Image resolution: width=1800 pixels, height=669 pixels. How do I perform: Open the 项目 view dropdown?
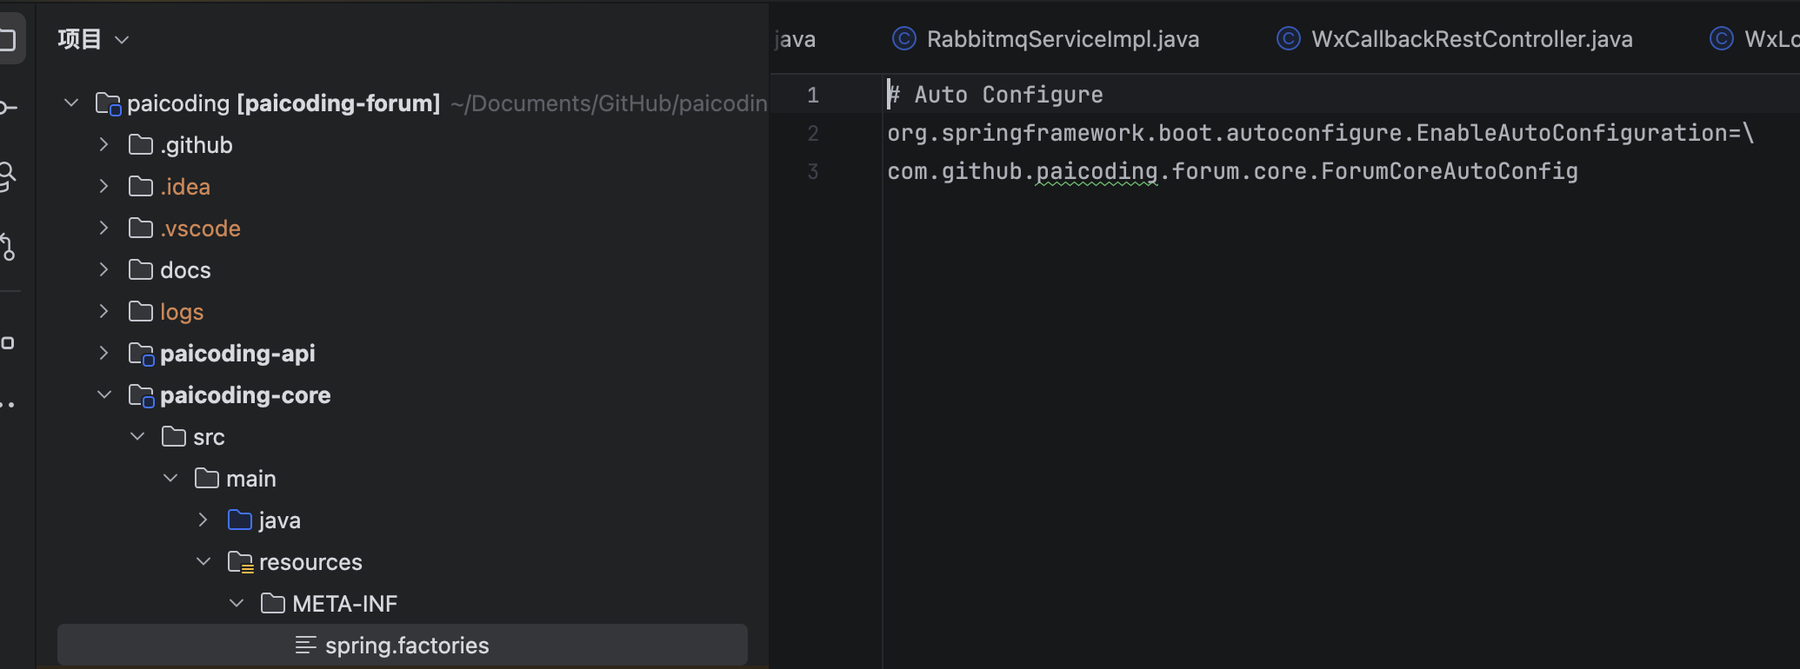[x=94, y=40]
